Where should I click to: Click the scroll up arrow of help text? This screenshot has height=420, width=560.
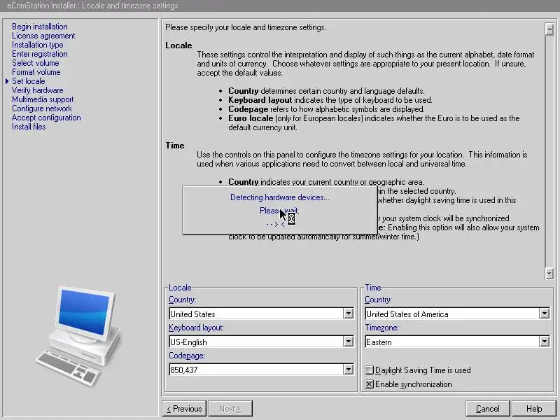549,29
